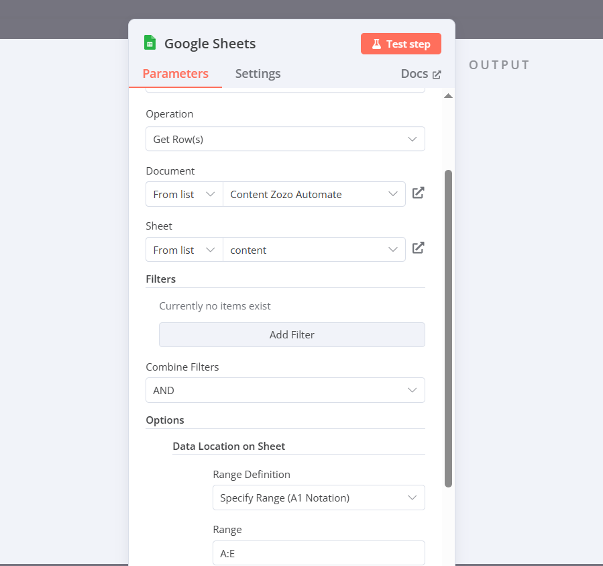Change Document mode From list dropdown
The width and height of the screenshot is (603, 566).
pos(184,195)
